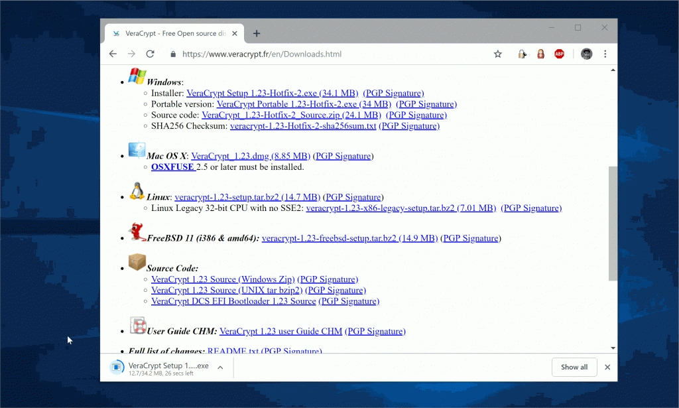Expand options for the VeraCrypt Setup download
This screenshot has height=408, width=679.
point(220,367)
